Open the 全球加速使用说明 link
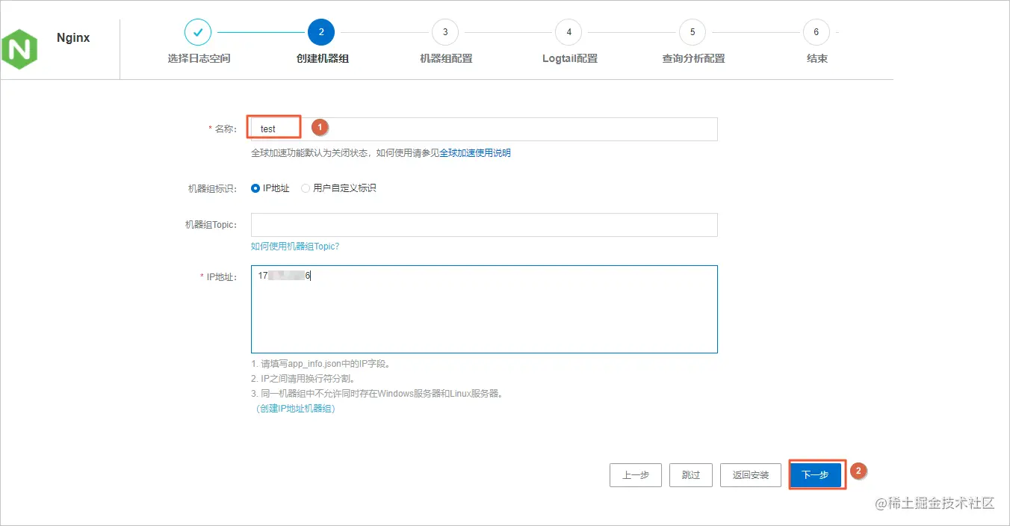The width and height of the screenshot is (1010, 526). point(475,152)
